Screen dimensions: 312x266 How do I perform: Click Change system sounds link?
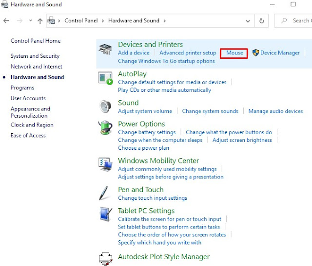click(210, 111)
